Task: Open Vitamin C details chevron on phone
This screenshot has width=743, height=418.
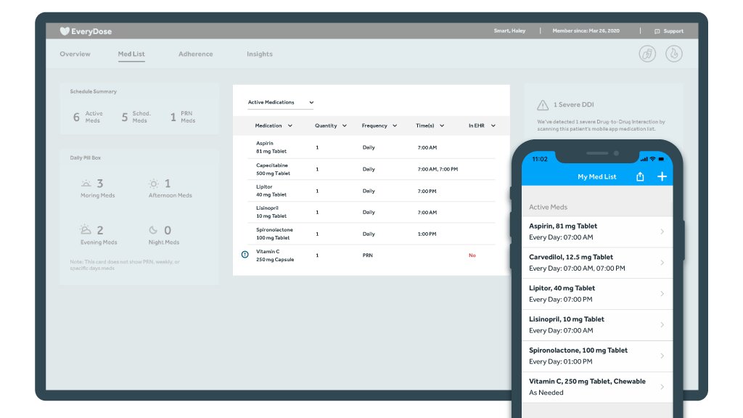Action: (x=662, y=387)
